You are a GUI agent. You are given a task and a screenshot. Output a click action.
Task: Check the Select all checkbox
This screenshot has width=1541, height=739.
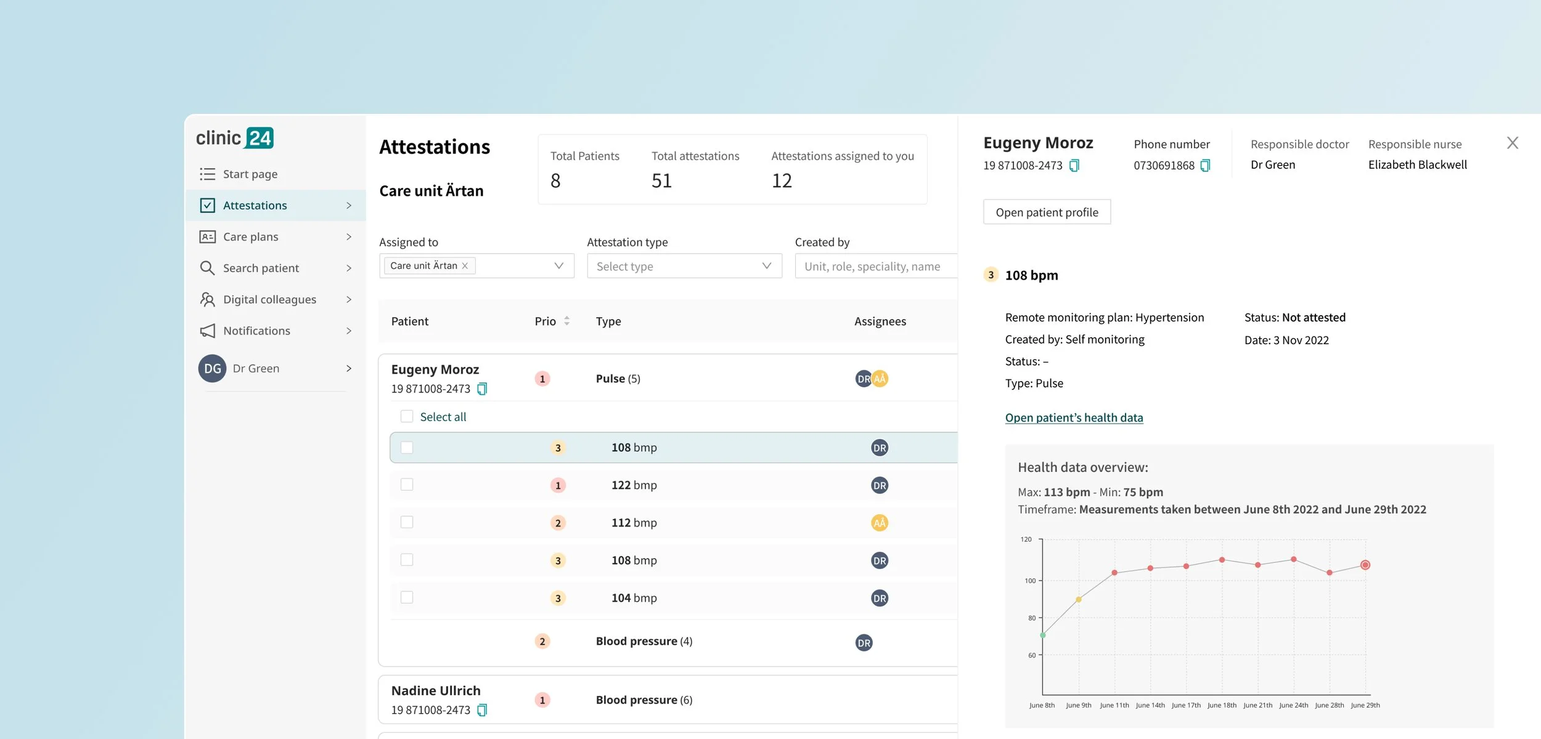[407, 416]
